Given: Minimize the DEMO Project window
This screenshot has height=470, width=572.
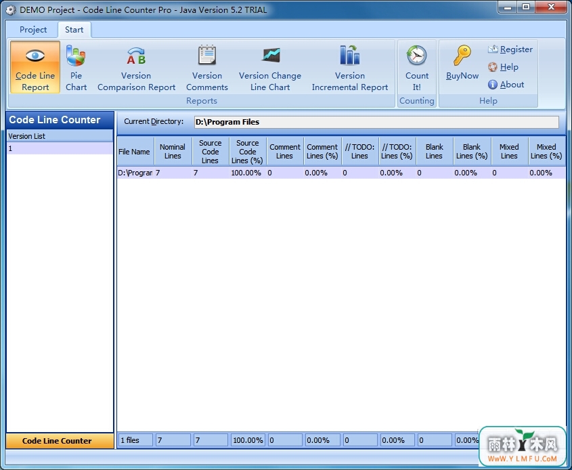Looking at the screenshot, I should pyautogui.click(x=509, y=7).
